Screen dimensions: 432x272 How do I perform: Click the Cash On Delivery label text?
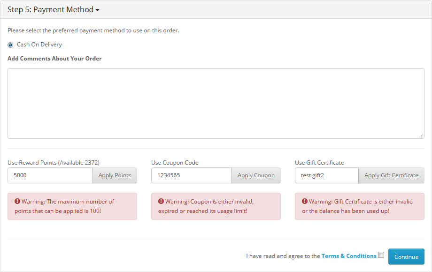[x=39, y=45]
